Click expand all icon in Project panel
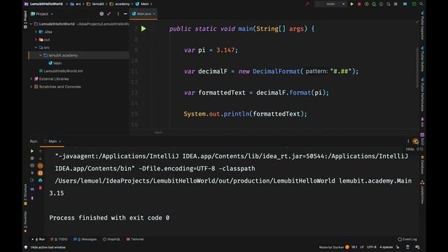 click(x=109, y=14)
